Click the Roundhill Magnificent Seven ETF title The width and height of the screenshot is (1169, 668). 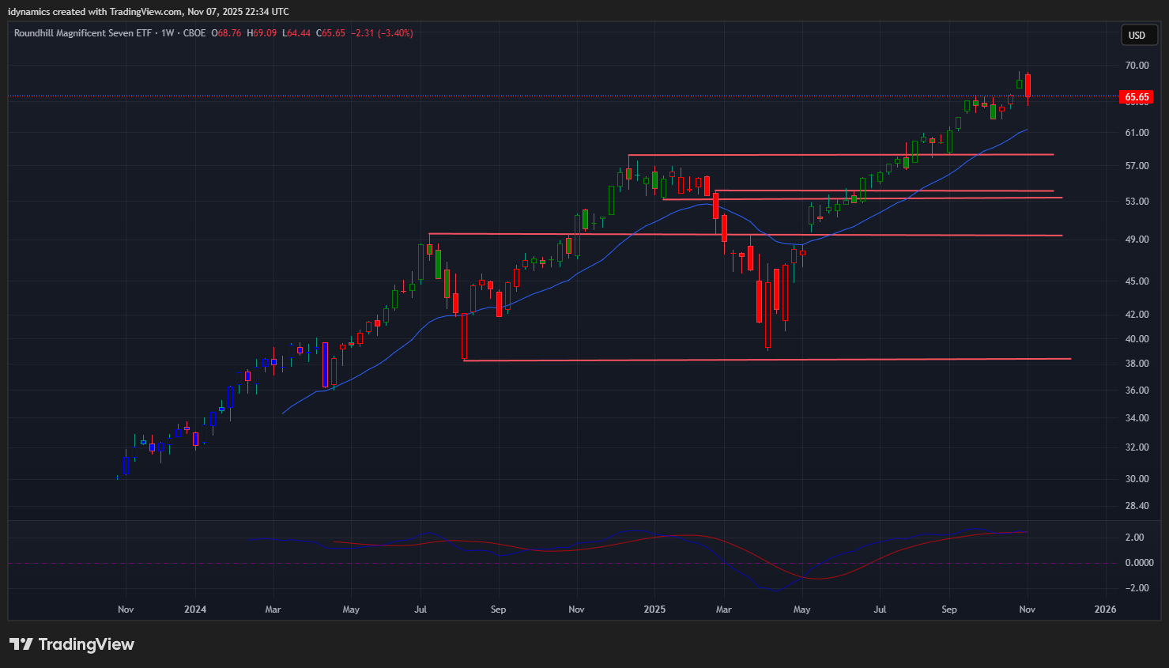[x=84, y=33]
